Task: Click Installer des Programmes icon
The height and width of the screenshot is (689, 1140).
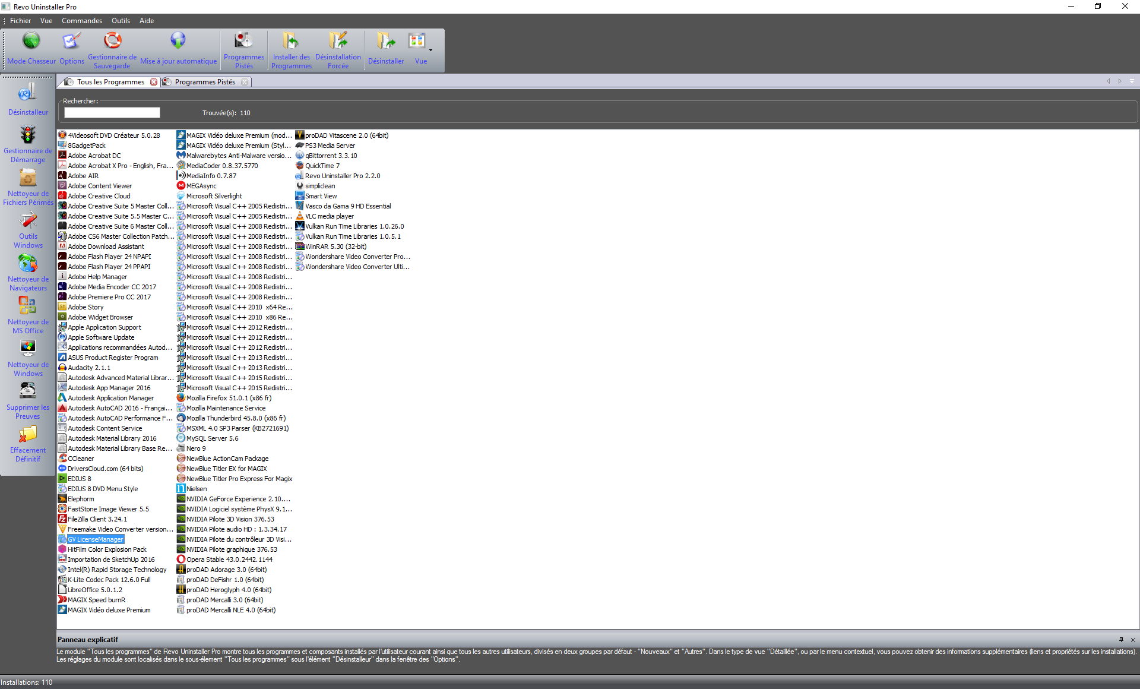Action: 291,50
